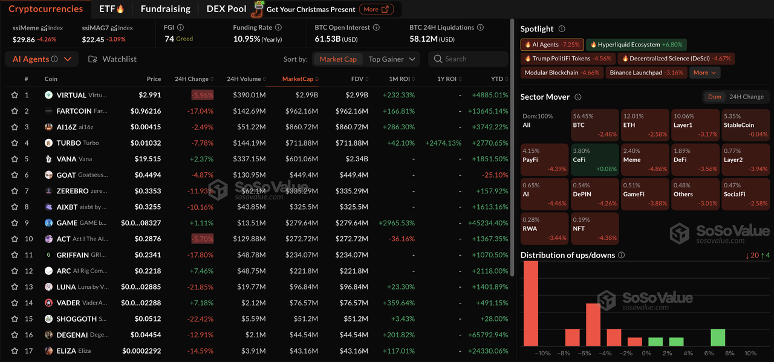The height and width of the screenshot is (362, 774).
Task: Click the Funding Rate info icon
Action: 279,27
